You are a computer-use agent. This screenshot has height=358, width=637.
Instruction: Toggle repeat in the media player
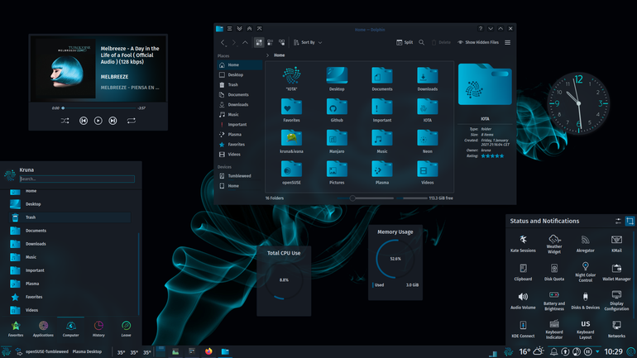(131, 121)
